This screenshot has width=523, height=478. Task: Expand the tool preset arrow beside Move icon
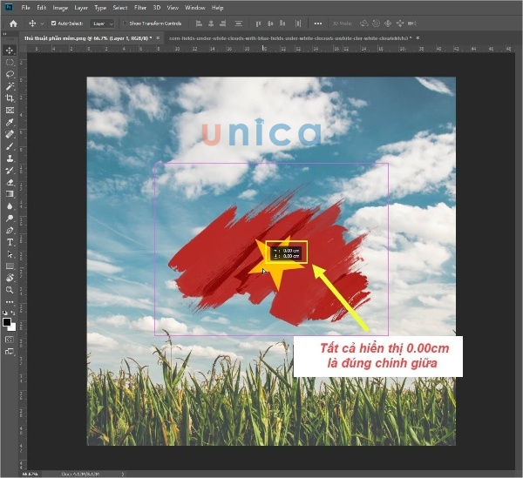(x=42, y=24)
